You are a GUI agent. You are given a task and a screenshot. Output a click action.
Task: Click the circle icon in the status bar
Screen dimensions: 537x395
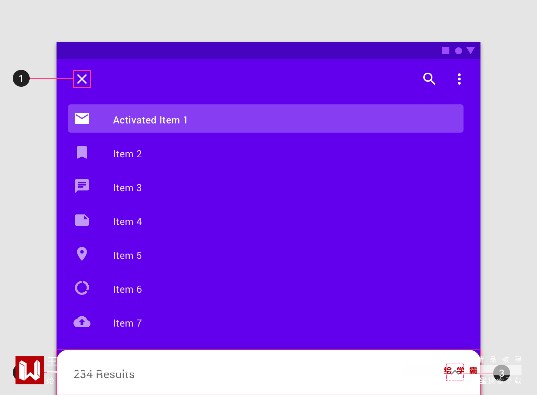[459, 51]
